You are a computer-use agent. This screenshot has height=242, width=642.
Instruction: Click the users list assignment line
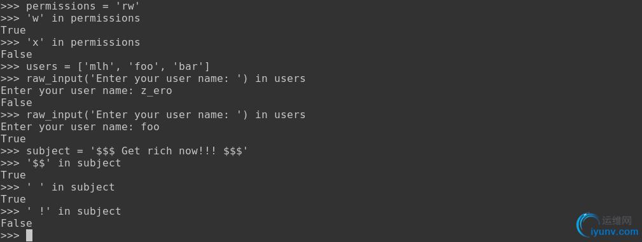coord(105,67)
